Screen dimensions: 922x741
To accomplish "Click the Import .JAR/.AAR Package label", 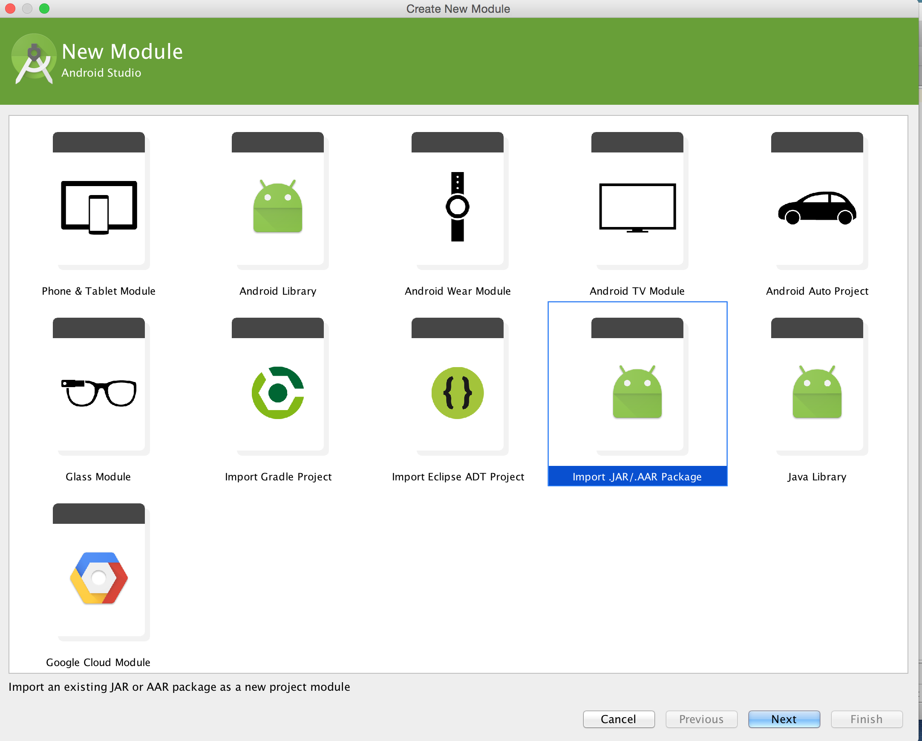I will coord(637,477).
